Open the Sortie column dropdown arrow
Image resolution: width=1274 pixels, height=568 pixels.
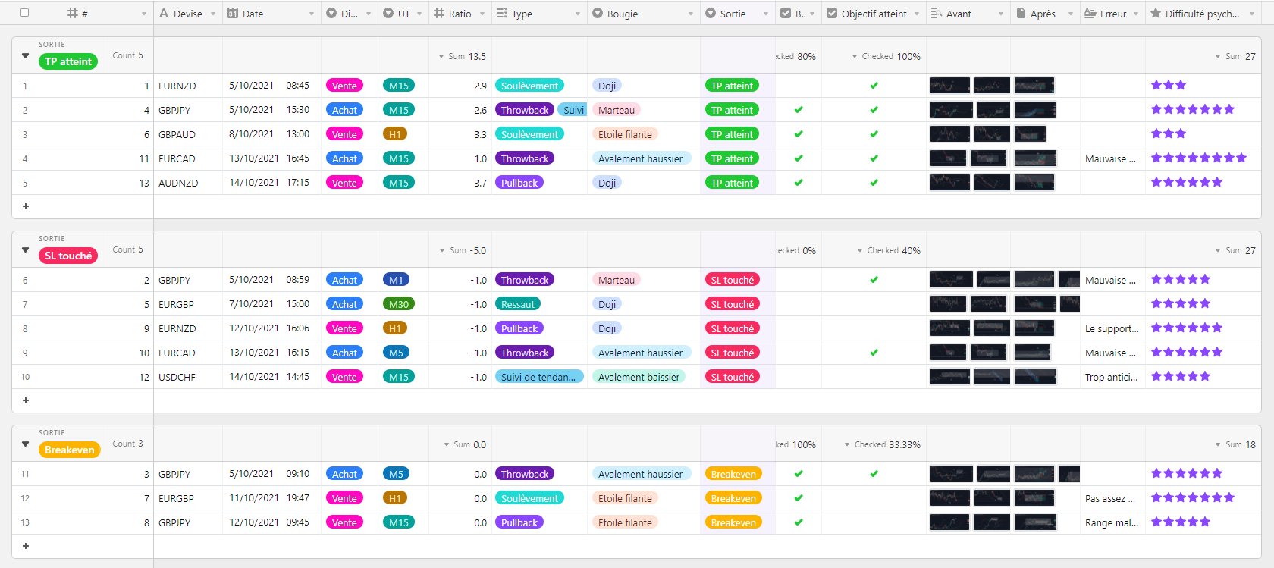pyautogui.click(x=765, y=14)
